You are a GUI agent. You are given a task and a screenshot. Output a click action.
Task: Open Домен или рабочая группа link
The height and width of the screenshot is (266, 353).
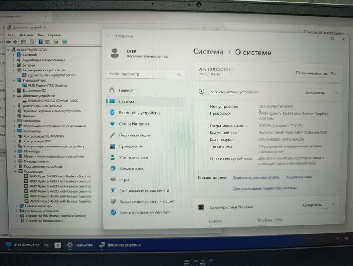pos(255,177)
